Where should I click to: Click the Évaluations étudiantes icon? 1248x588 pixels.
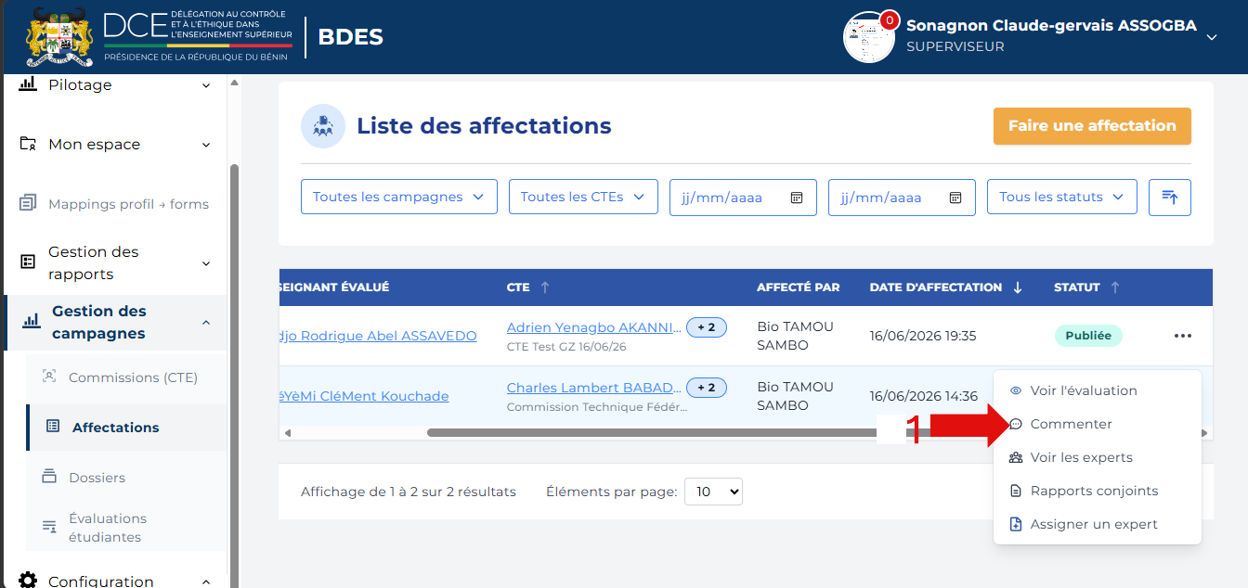(50, 527)
